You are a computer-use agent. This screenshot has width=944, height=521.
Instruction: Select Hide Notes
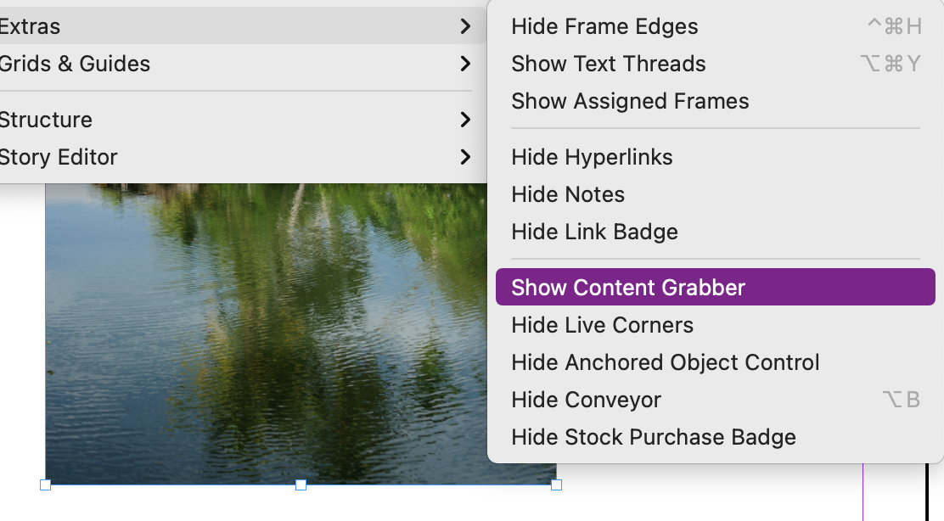pyautogui.click(x=567, y=194)
